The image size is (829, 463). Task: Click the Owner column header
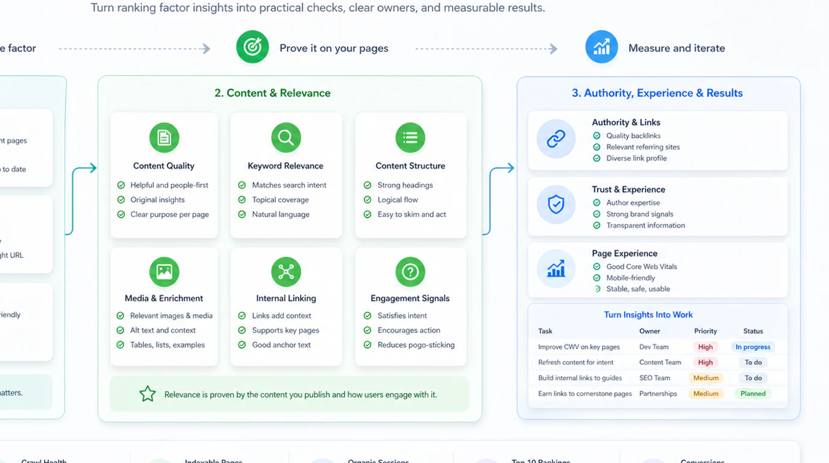(649, 331)
